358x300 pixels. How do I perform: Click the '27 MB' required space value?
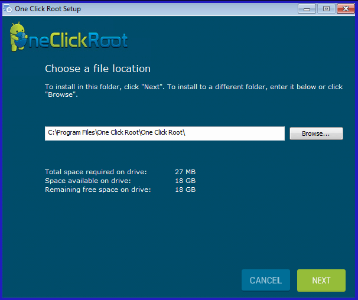pos(185,172)
